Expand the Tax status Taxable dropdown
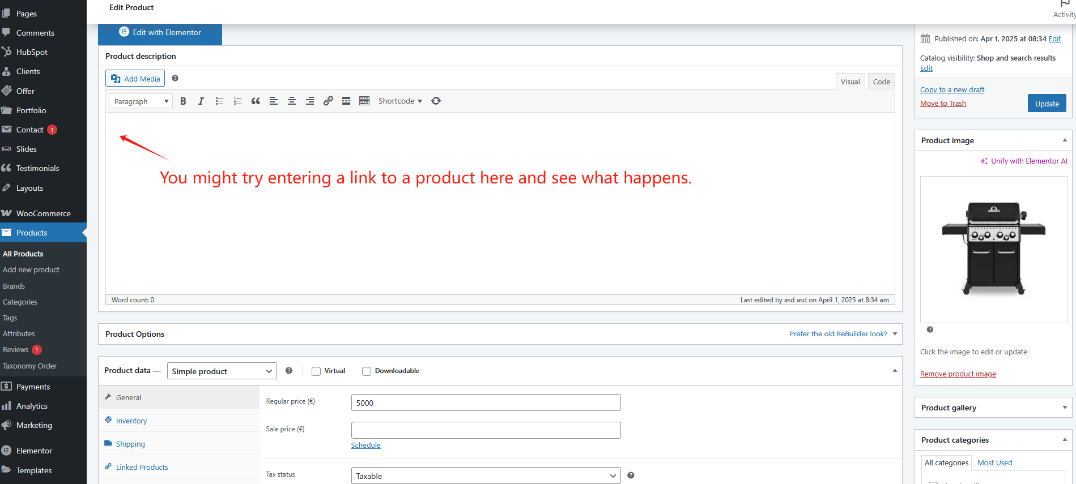This screenshot has height=484, width=1076. (486, 476)
